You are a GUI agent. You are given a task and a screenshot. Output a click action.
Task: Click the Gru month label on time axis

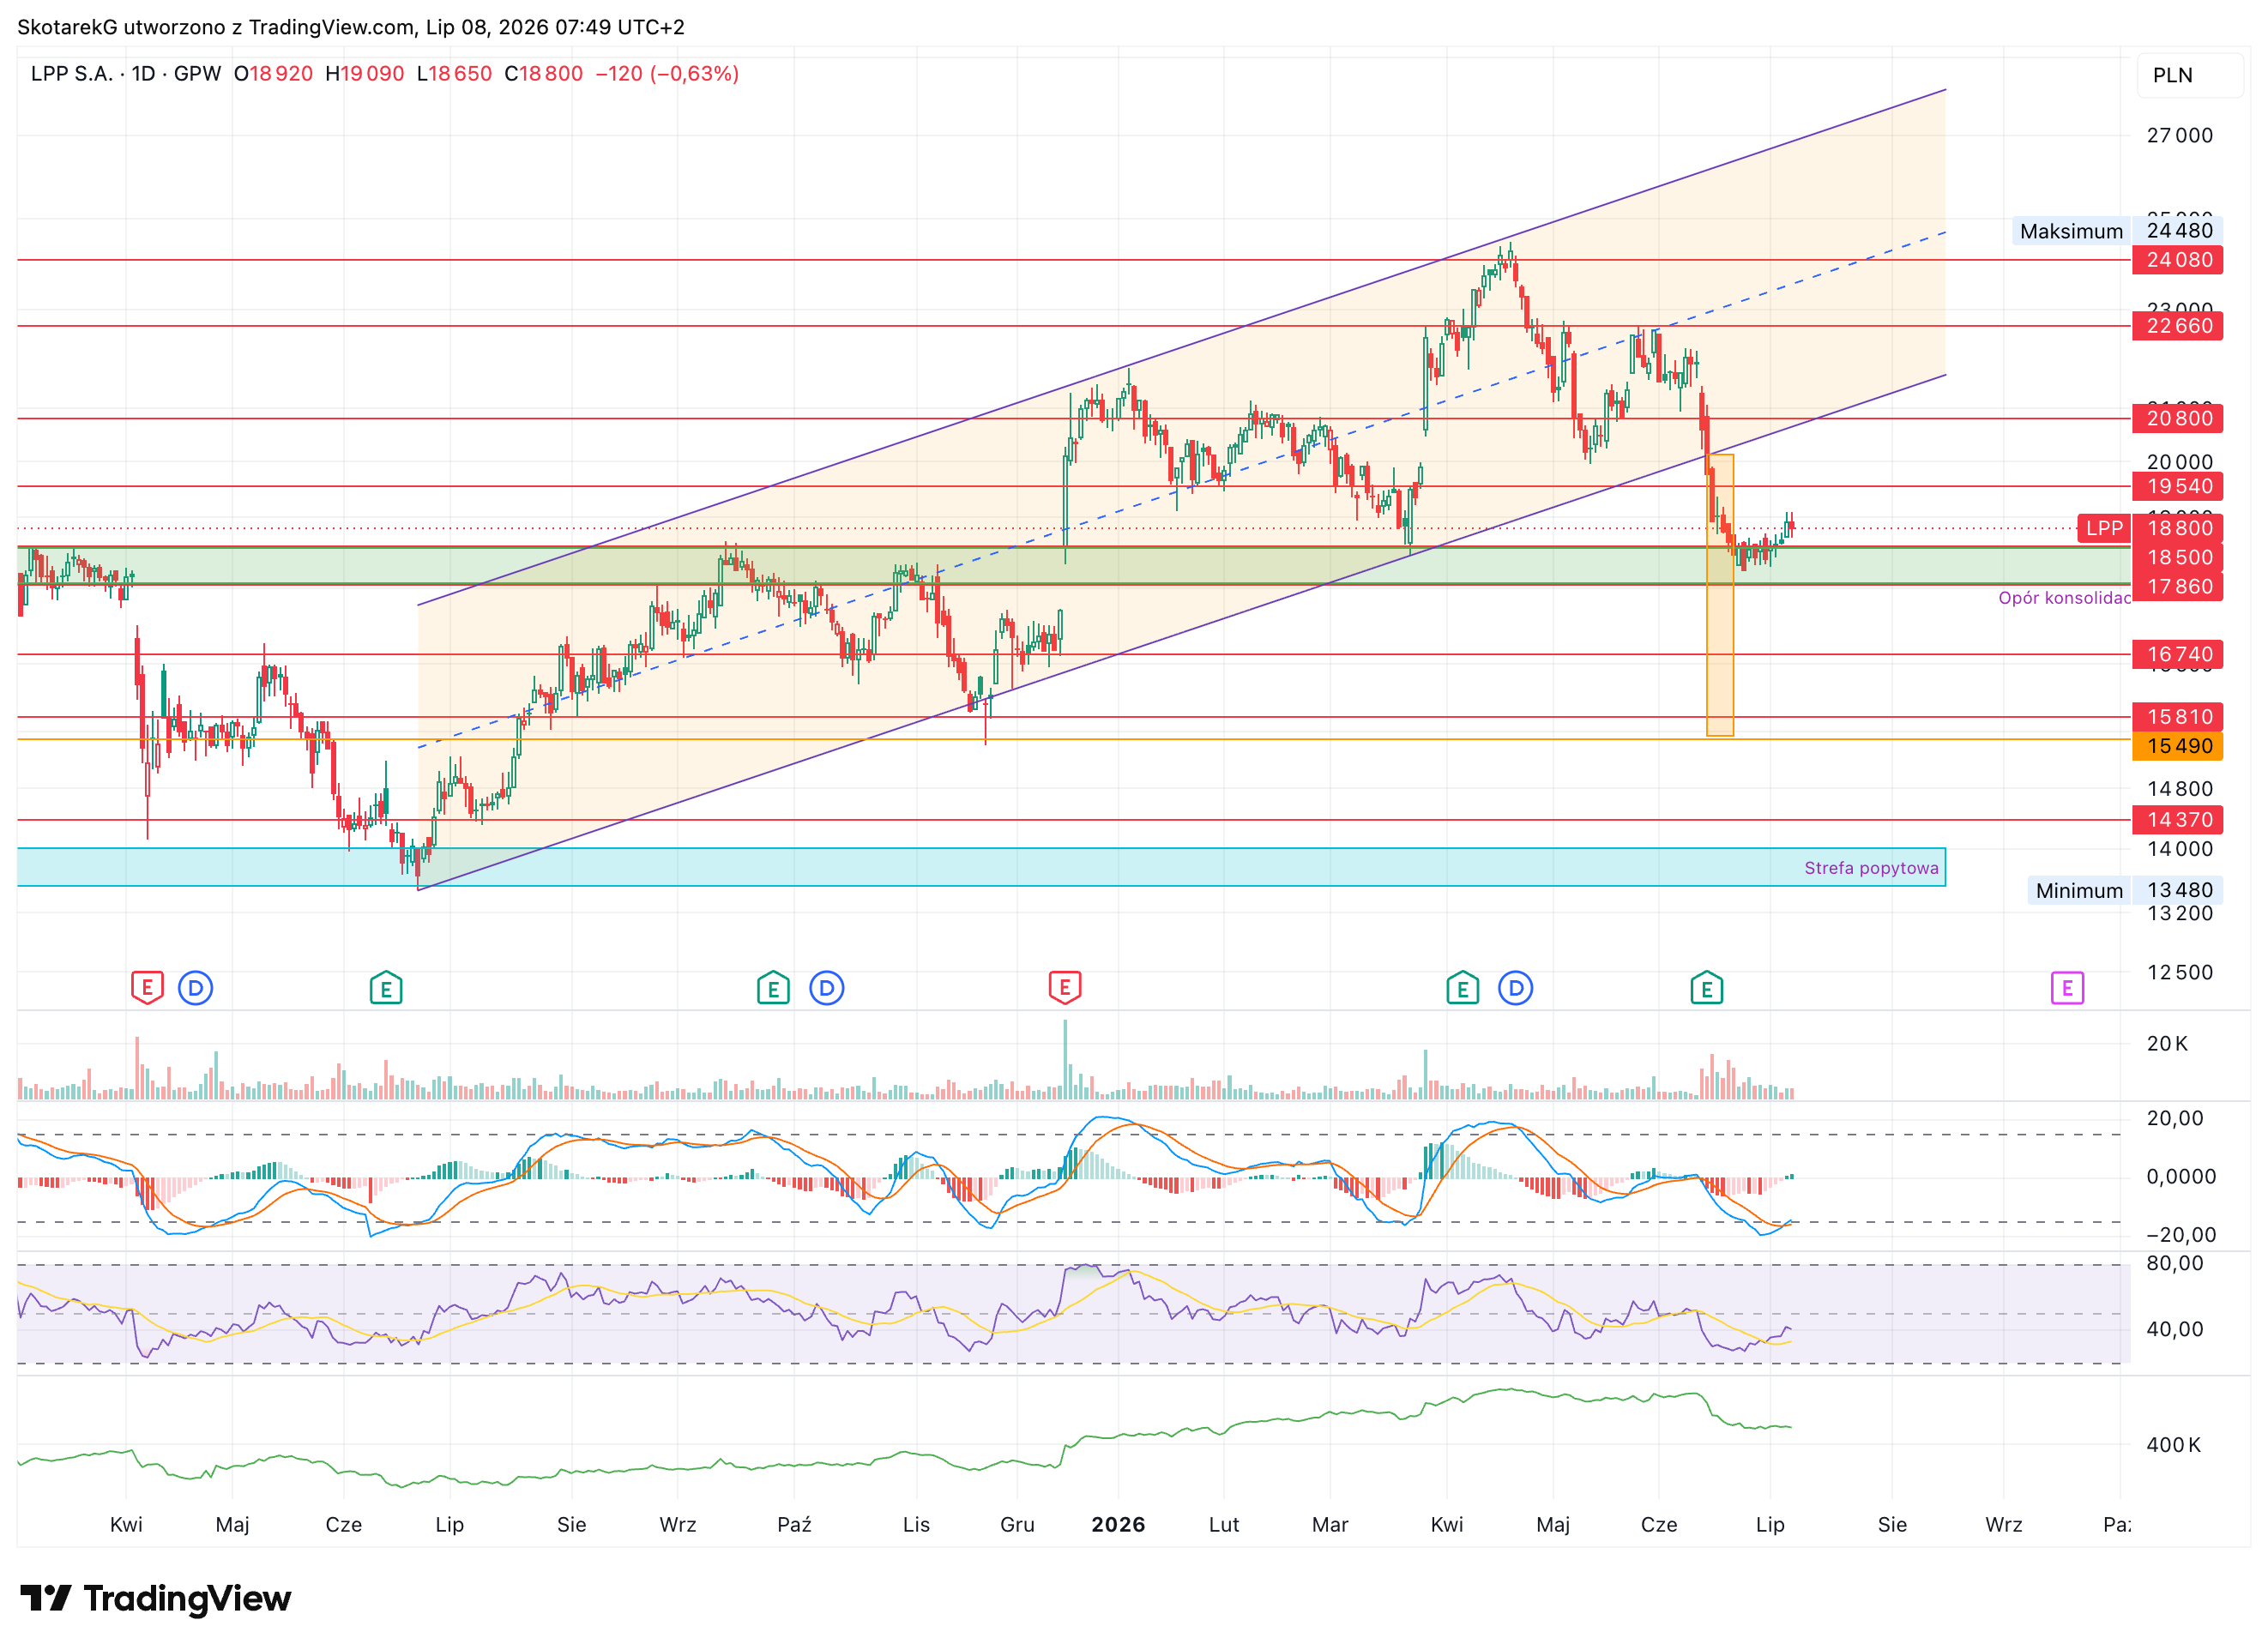coord(1017,1524)
